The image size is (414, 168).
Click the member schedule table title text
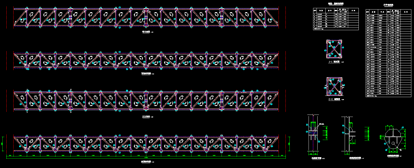pos(388,5)
